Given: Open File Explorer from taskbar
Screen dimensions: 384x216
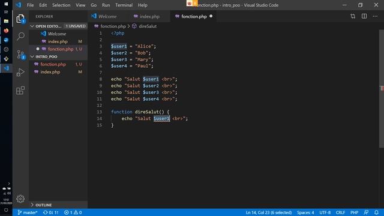Looking at the screenshot, I should pos(6,21).
